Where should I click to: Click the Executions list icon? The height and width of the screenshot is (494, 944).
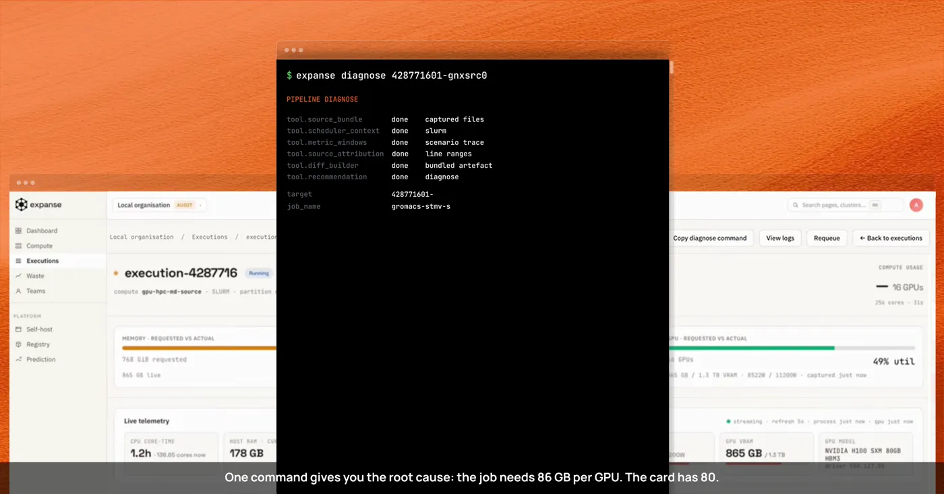point(19,261)
